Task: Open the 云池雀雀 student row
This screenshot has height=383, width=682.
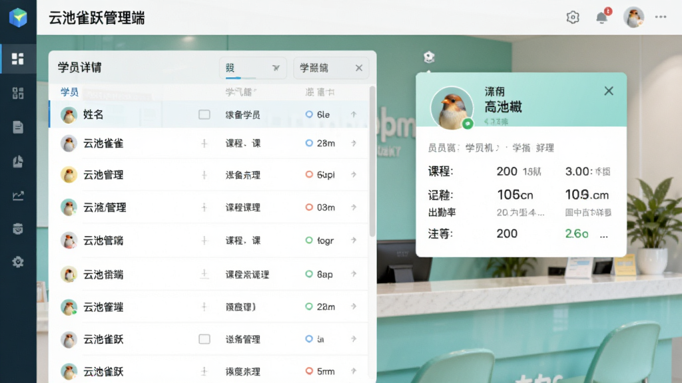Action: pos(208,144)
